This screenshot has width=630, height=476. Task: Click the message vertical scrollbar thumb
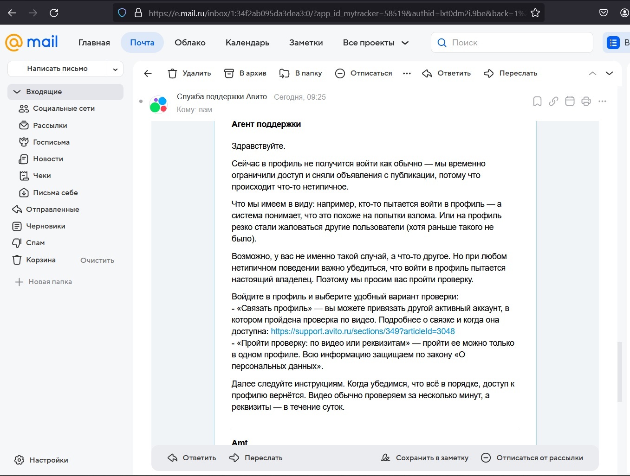pos(619,372)
